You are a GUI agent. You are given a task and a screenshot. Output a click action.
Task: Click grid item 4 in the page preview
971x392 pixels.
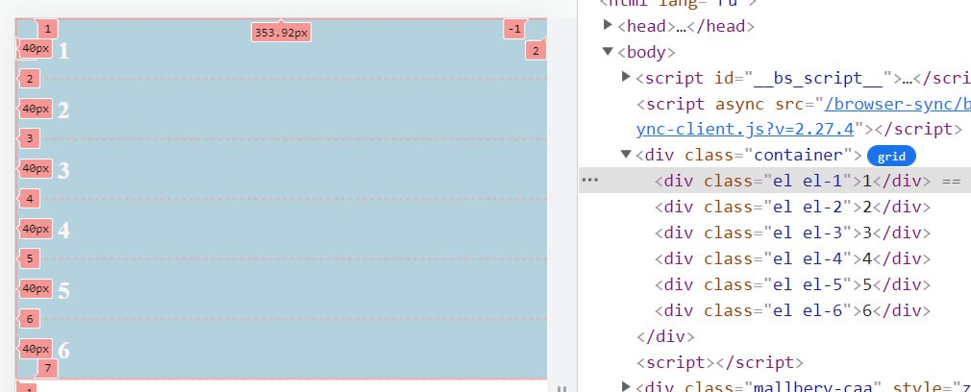pos(281,229)
